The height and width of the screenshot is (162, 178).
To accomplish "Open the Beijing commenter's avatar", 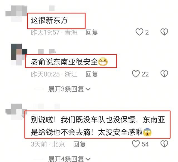I will tap(16, 112).
